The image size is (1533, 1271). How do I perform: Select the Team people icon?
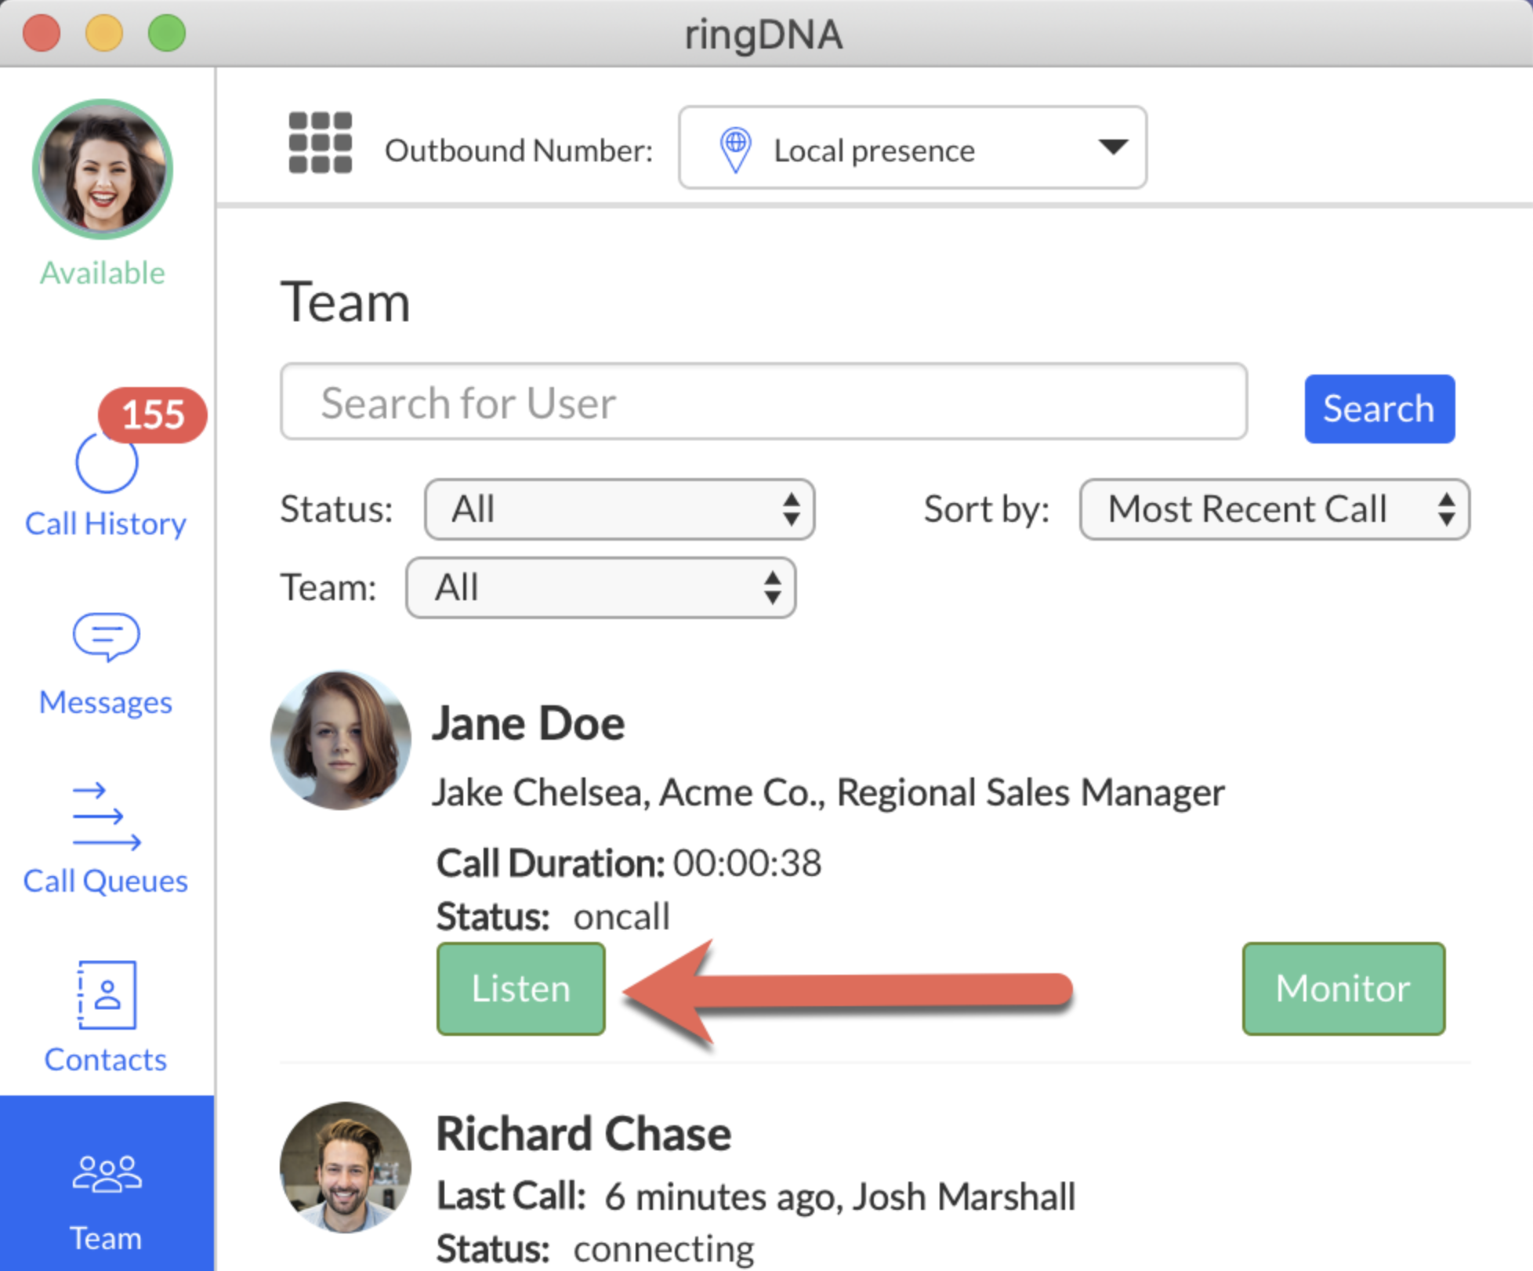tap(107, 1174)
